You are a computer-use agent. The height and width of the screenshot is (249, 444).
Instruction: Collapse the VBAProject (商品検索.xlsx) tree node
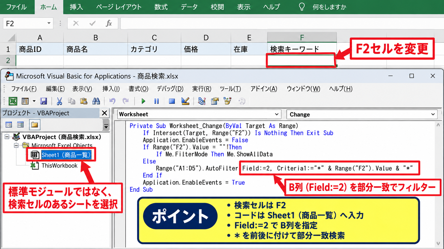tap(7, 137)
